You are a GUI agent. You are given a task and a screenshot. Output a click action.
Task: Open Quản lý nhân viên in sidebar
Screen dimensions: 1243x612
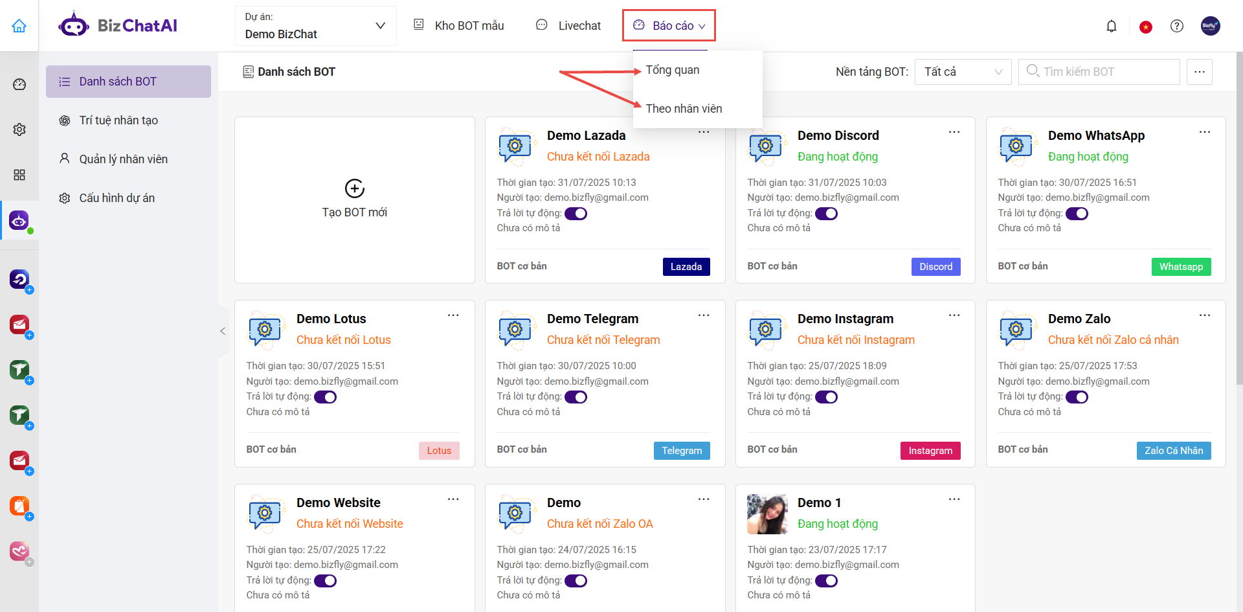click(123, 159)
